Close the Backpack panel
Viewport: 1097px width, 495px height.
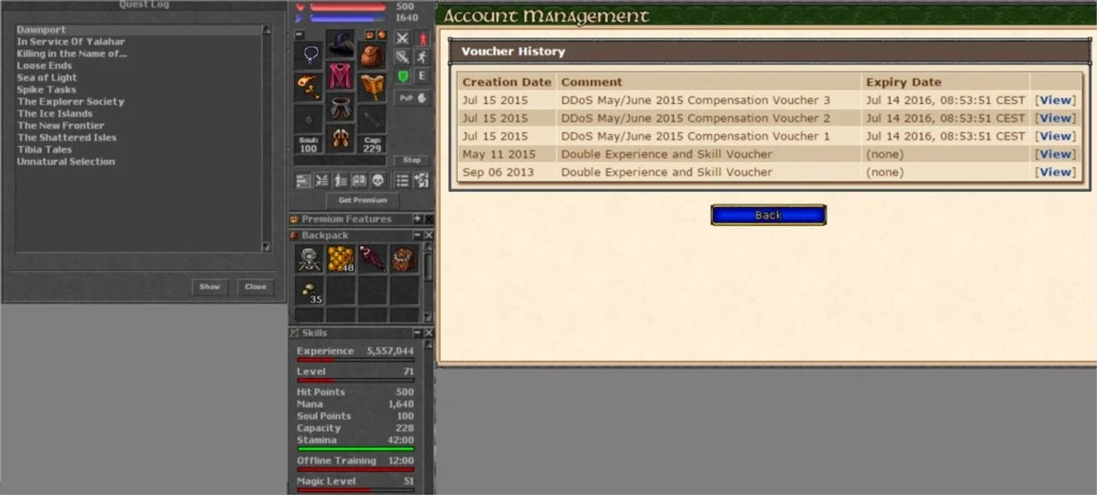pyautogui.click(x=428, y=235)
